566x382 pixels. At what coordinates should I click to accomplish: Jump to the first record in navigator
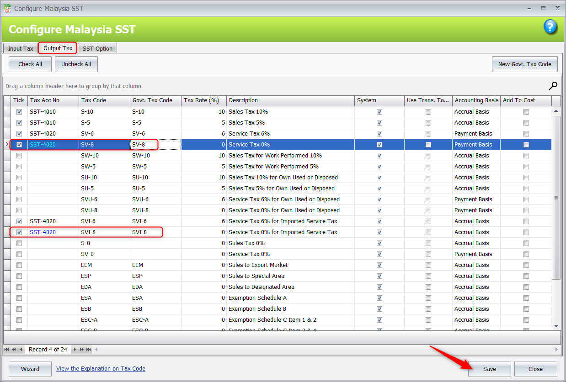coord(7,350)
